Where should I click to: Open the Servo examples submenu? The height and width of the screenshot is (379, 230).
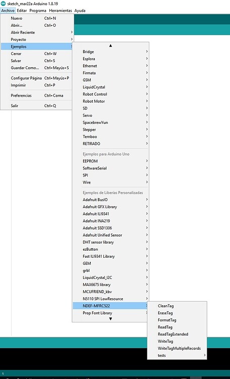(x=110, y=115)
